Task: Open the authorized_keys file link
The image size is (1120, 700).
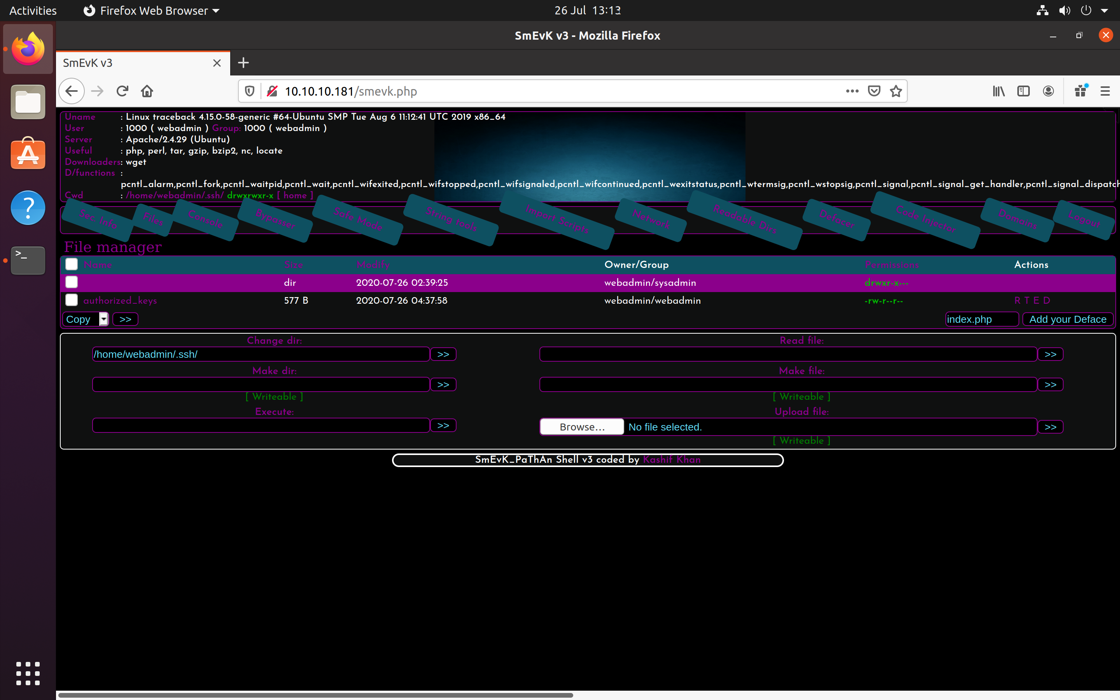Action: pyautogui.click(x=120, y=301)
